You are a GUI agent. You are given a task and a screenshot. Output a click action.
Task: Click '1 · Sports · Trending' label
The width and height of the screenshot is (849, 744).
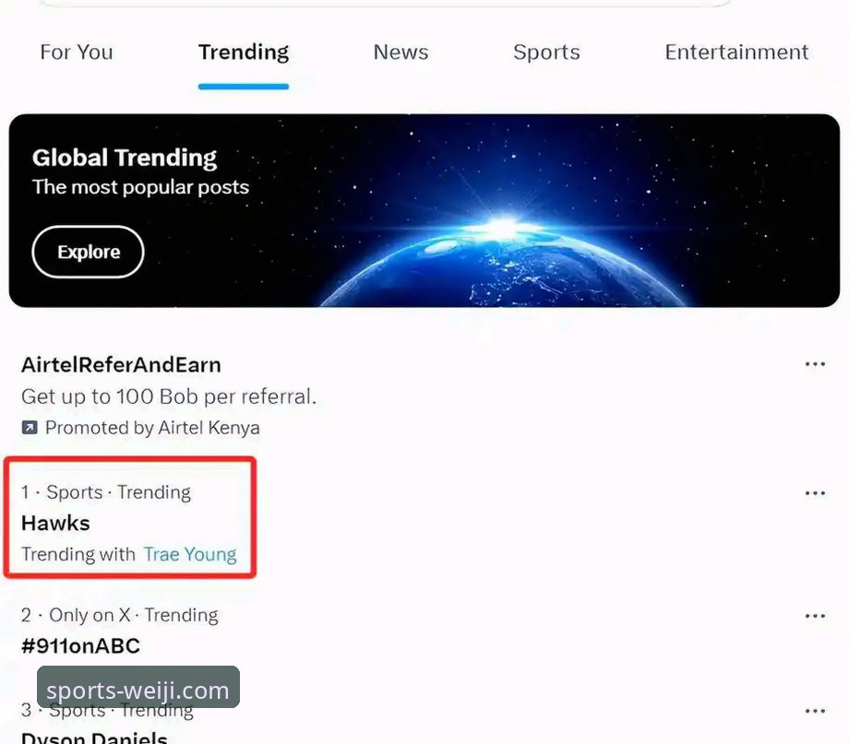pyautogui.click(x=106, y=492)
